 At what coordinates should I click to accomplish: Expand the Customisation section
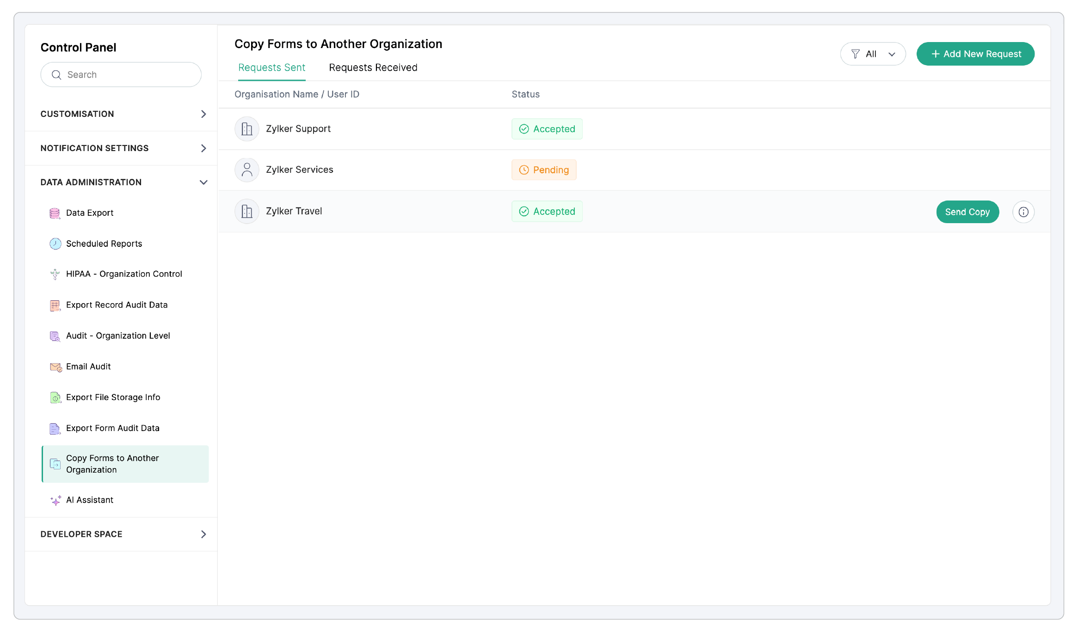203,114
